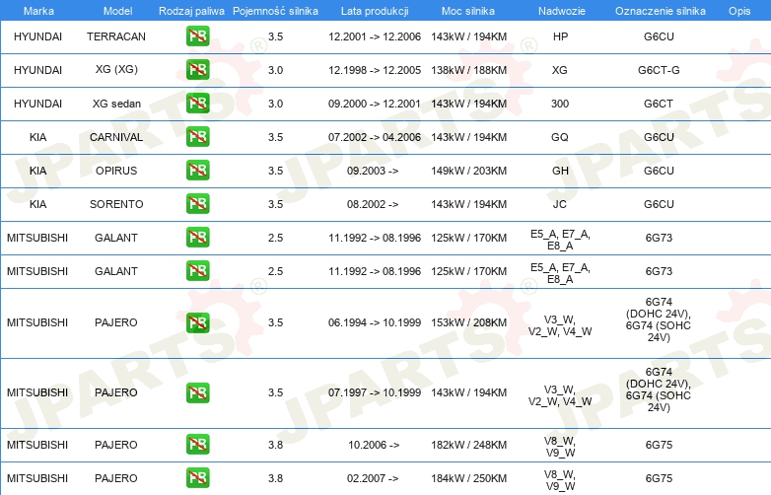
Task: Click power value 182kW / 248KM
Action: coord(468,445)
